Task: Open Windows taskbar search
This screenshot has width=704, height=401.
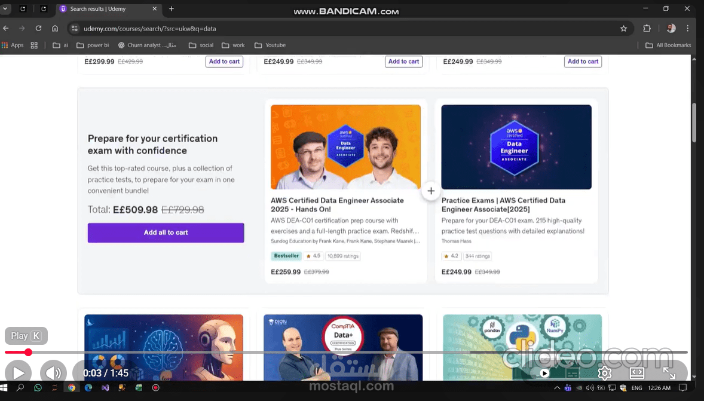Action: 20,387
